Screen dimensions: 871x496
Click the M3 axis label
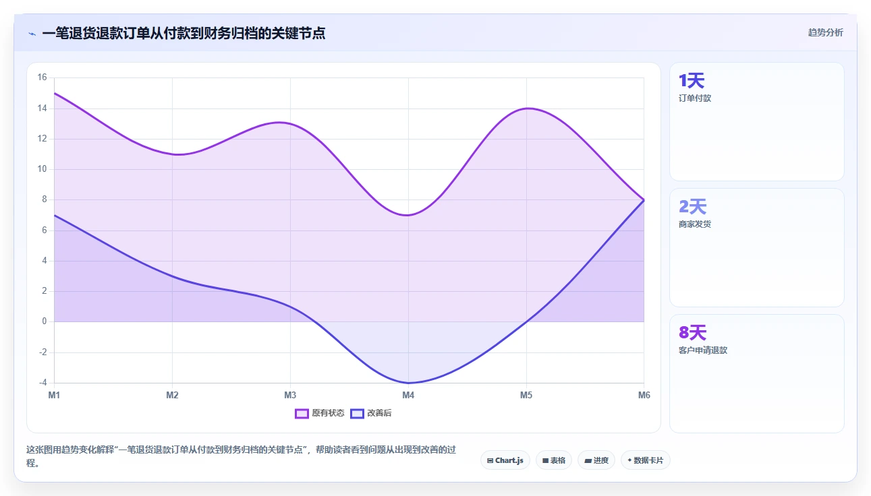(x=290, y=395)
